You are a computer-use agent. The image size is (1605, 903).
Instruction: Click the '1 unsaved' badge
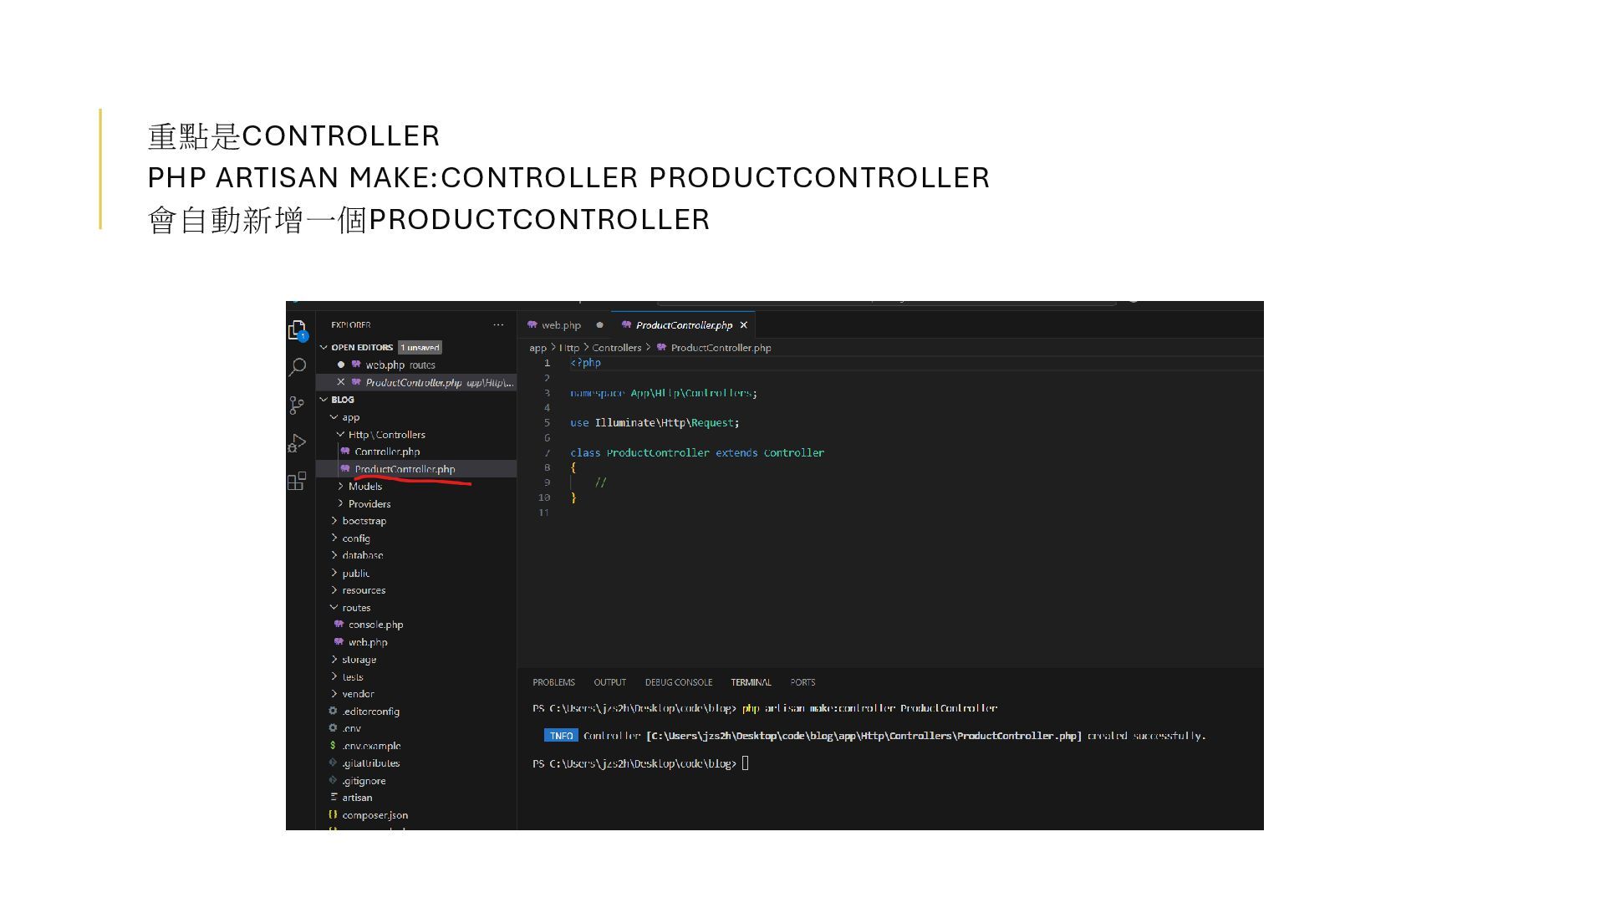pyautogui.click(x=420, y=347)
